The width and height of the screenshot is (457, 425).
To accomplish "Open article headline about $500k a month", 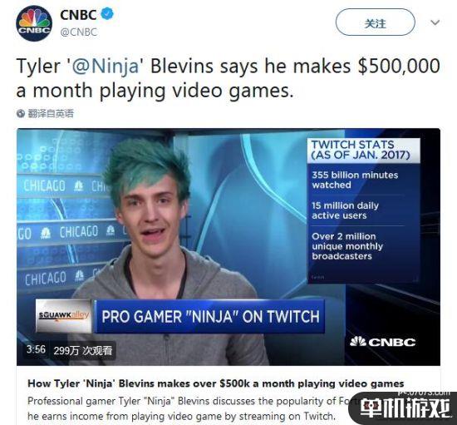I will tap(216, 383).
